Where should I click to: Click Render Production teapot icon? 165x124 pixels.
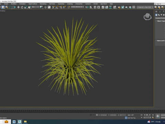[126, 7]
